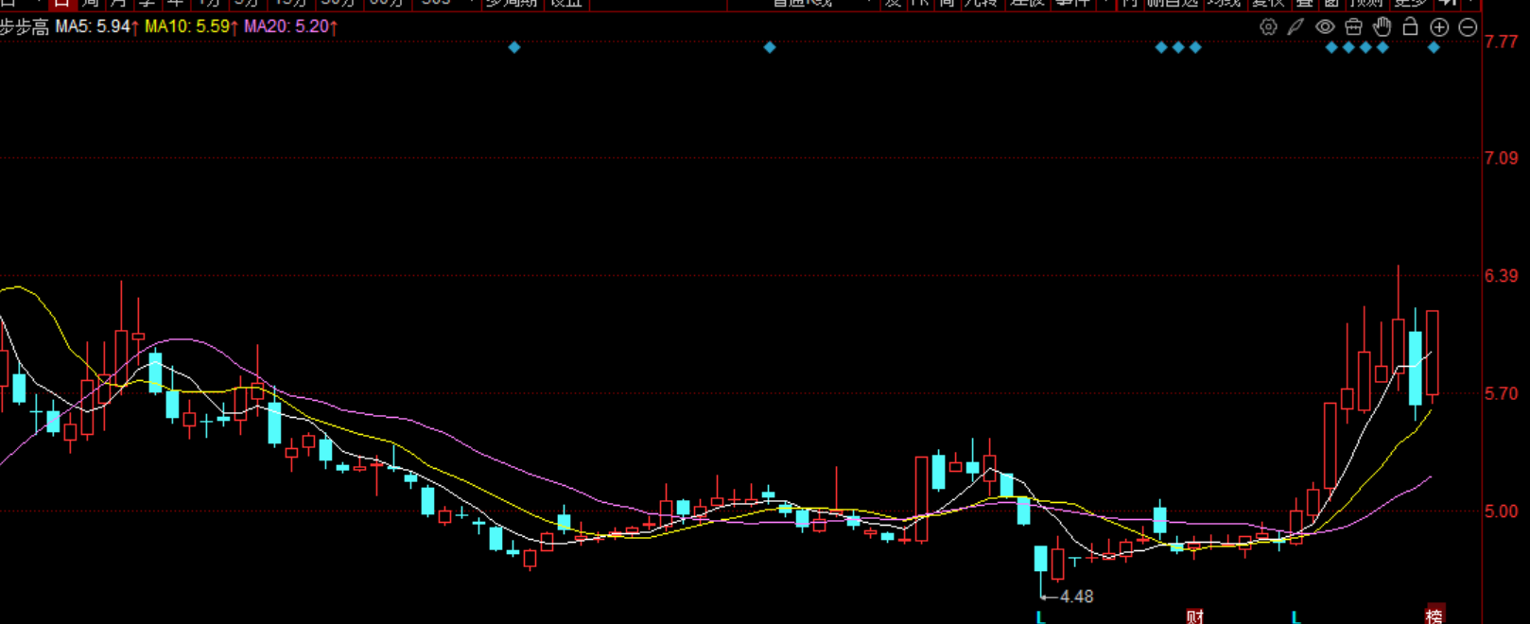The width and height of the screenshot is (1530, 624).
Task: Click the MA20: 5.20 indicator label
Action: (x=290, y=26)
